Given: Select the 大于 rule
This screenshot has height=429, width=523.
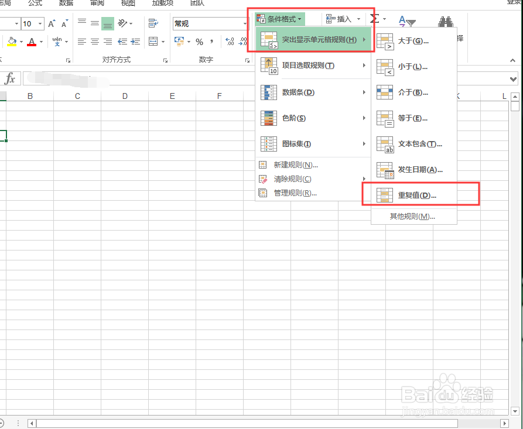Looking at the screenshot, I should click(414, 41).
